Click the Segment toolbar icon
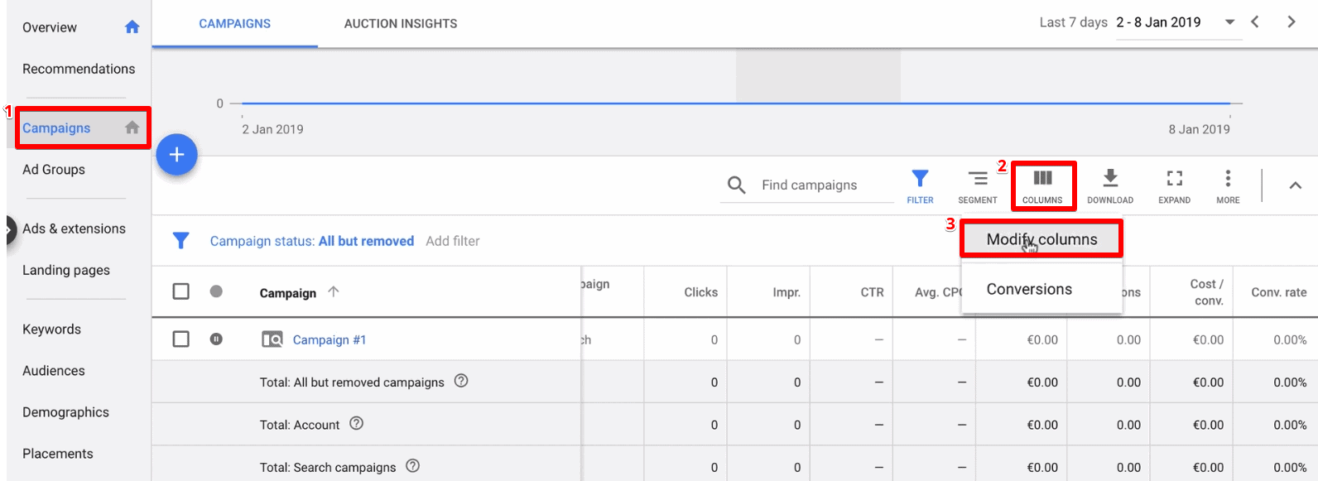 click(x=977, y=186)
